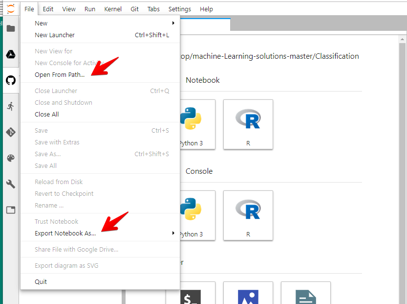
Task: Click Save with Extras entry
Action: tap(100, 142)
